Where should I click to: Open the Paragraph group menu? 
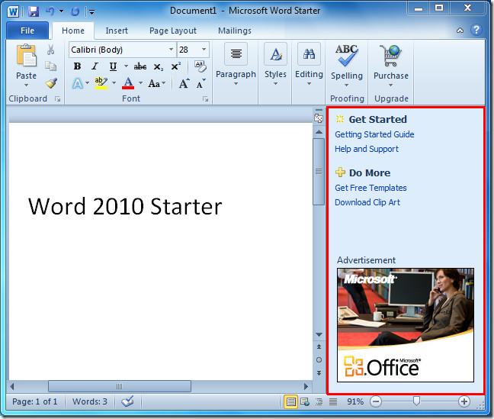(236, 64)
